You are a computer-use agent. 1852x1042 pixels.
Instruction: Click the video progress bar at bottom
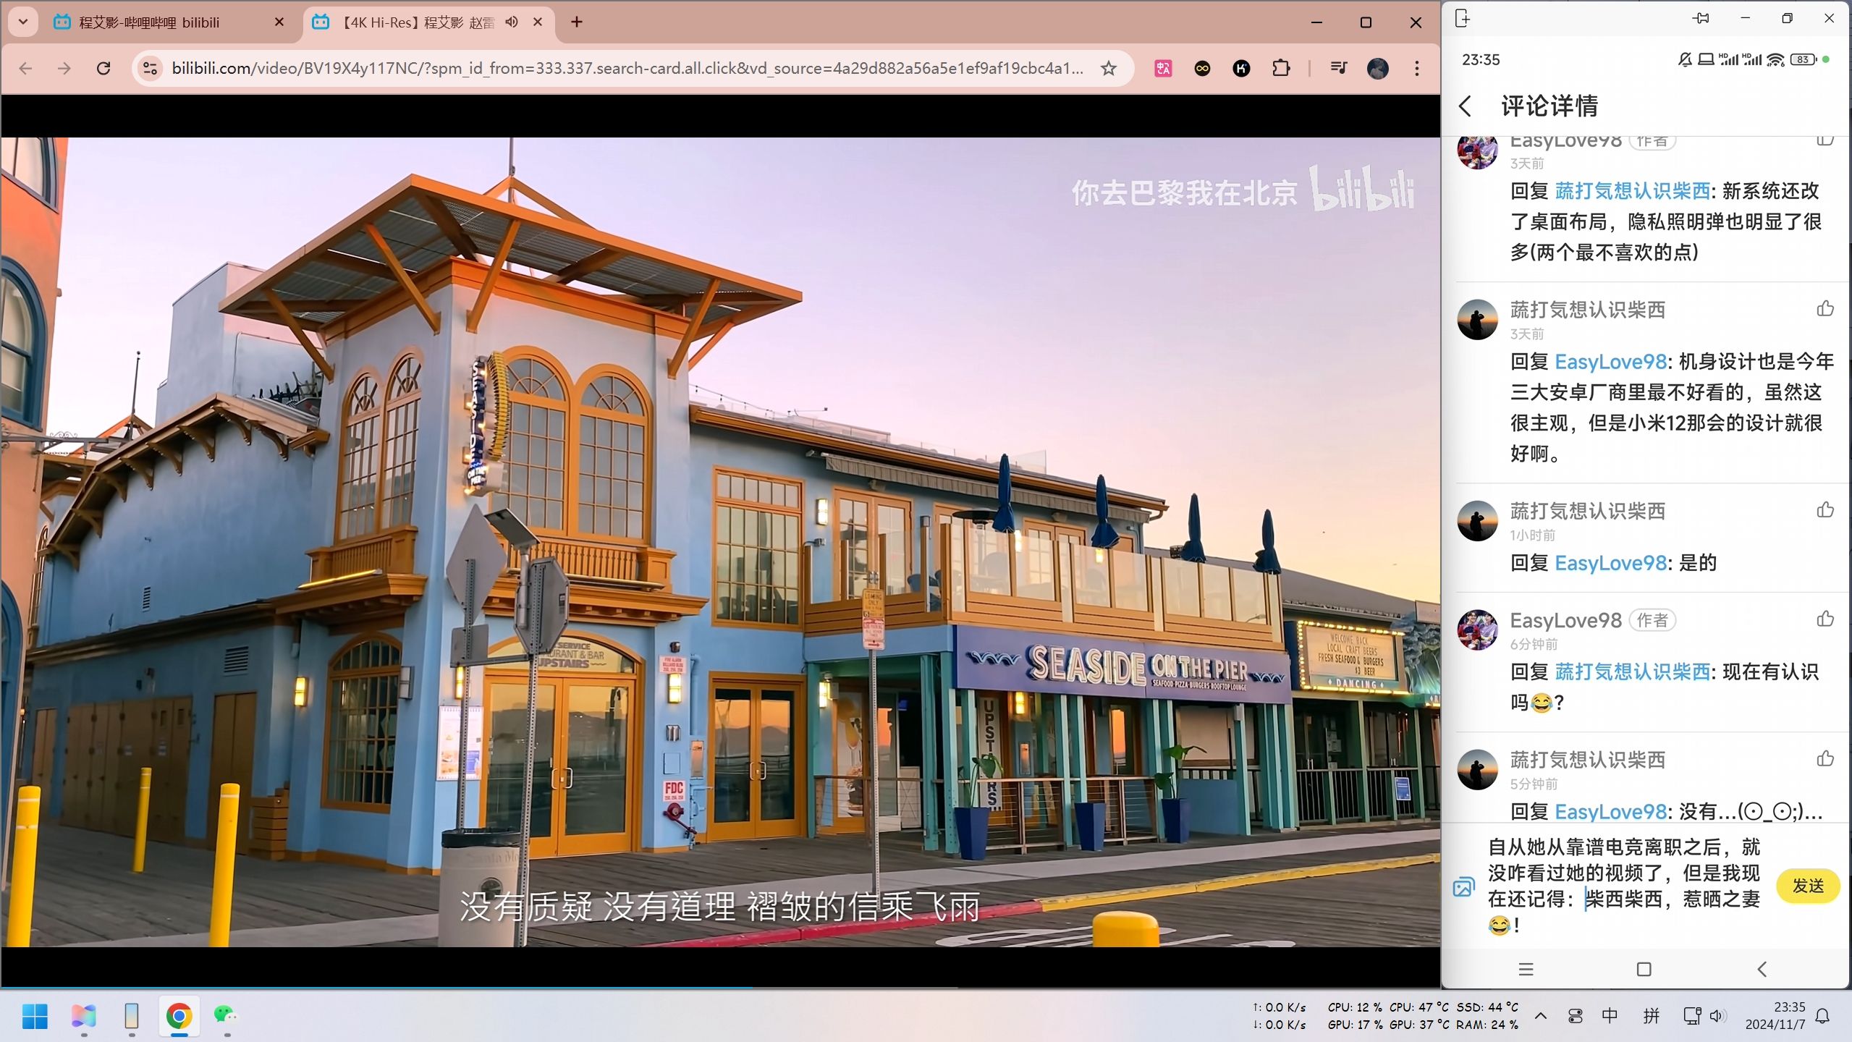pyautogui.click(x=724, y=987)
